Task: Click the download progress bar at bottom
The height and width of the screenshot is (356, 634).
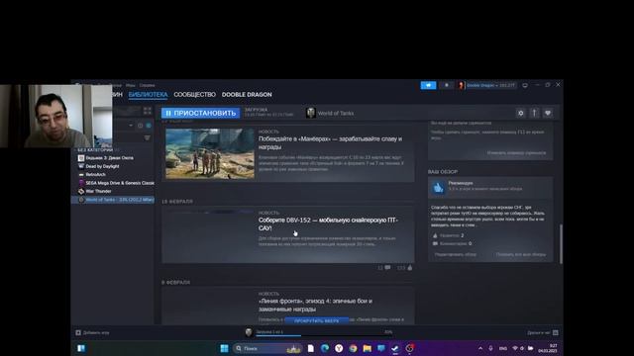Action: tap(324, 335)
